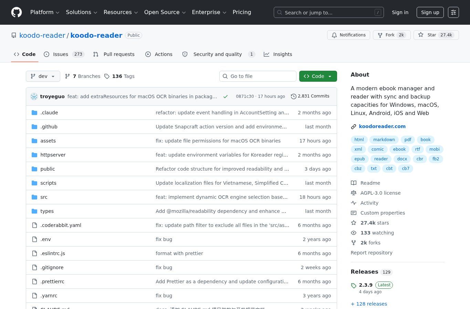Click the tag icon next to 2.3.9 release
Viewport: 470px width, 309px height.
354,286
